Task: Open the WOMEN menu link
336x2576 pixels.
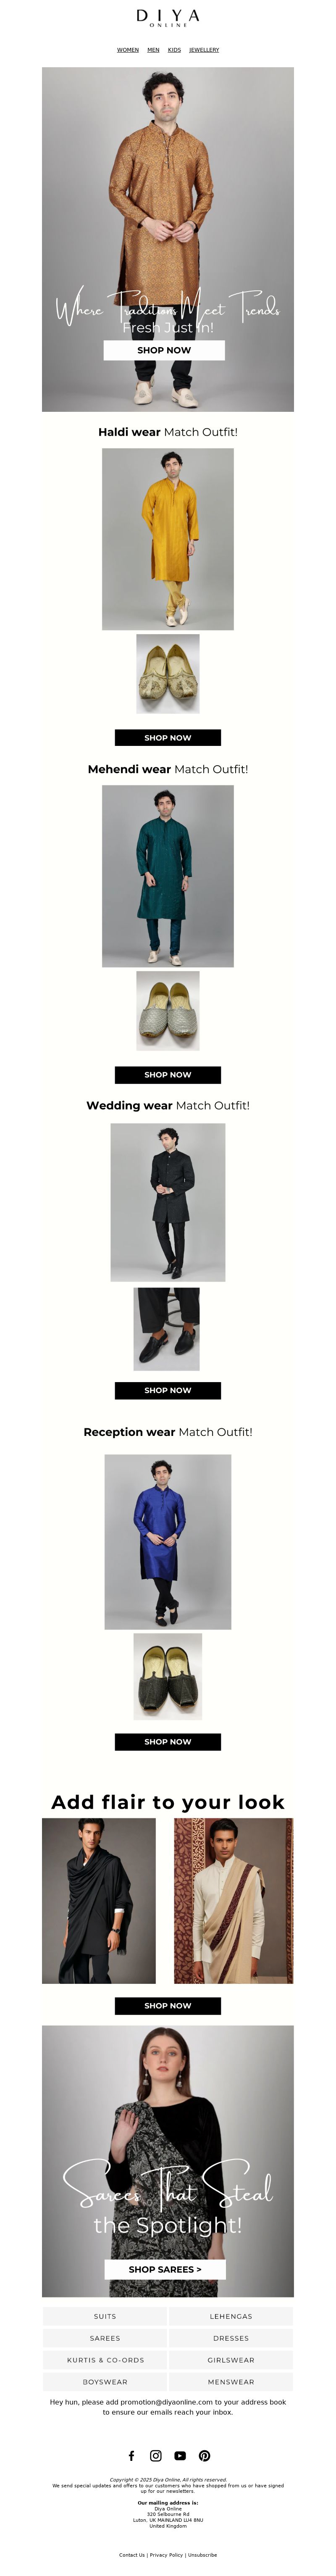Action: click(128, 50)
